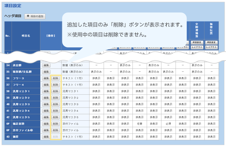The width and height of the screenshot is (226, 146).
Task: Click row number 36
Action: [8, 78]
